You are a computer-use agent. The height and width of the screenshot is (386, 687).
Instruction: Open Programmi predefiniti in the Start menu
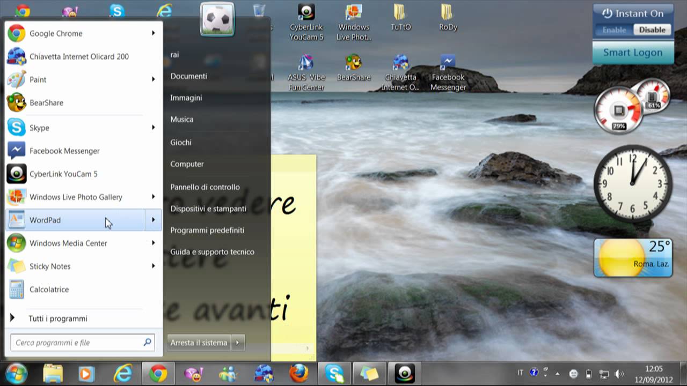[x=207, y=230]
